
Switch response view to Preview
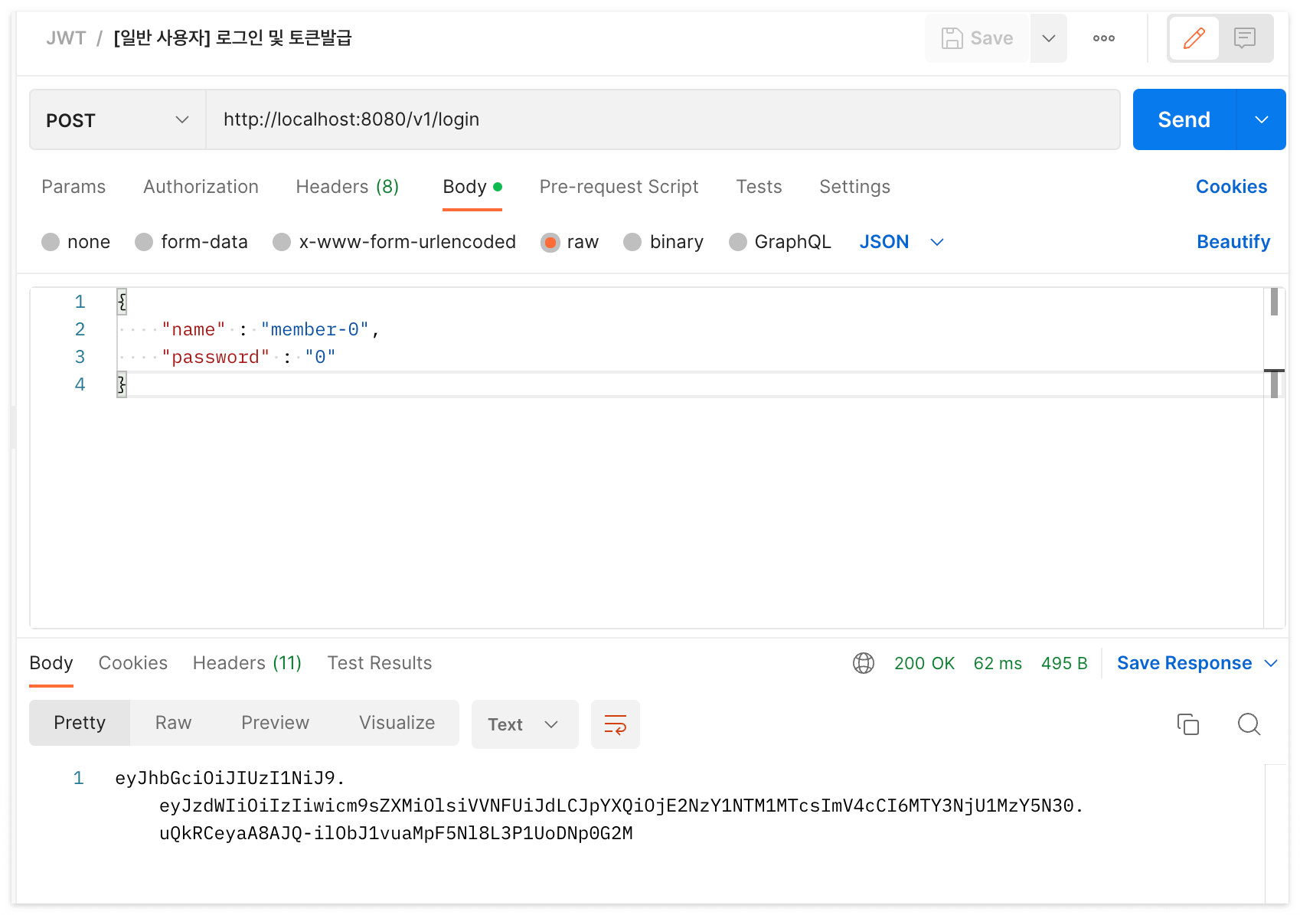[x=275, y=723]
